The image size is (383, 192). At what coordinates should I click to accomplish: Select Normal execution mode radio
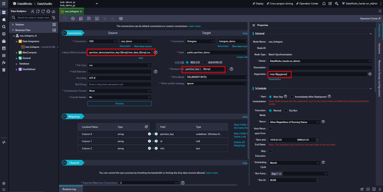270,111
